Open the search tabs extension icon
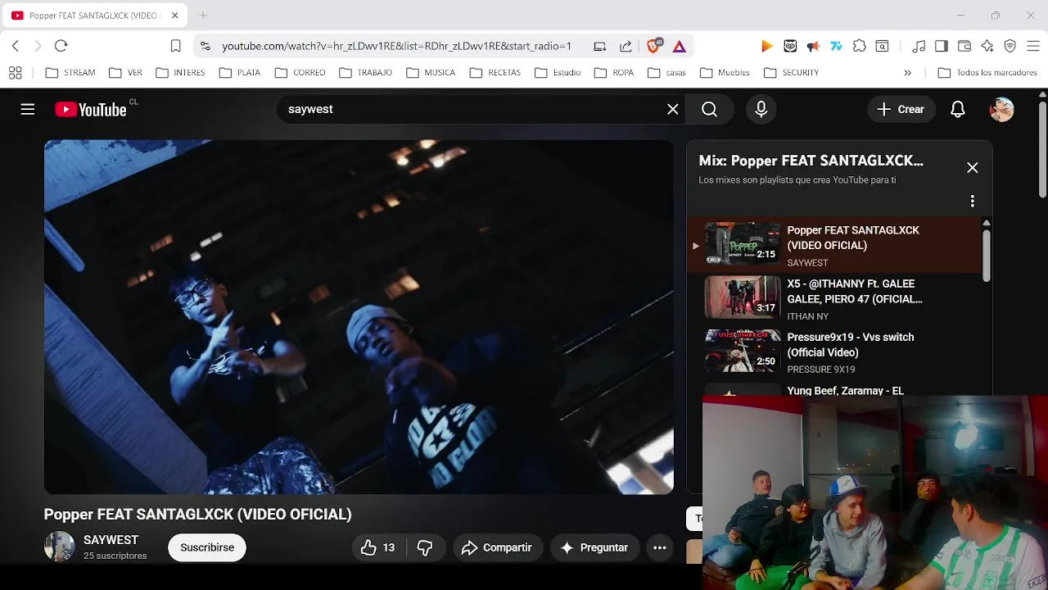The image size is (1048, 590). [882, 46]
